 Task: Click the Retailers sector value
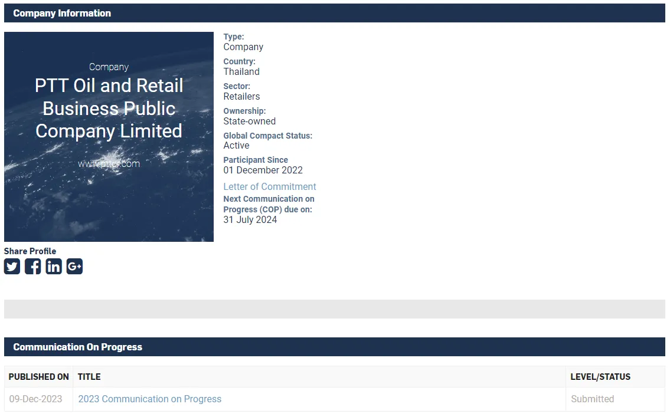click(241, 97)
